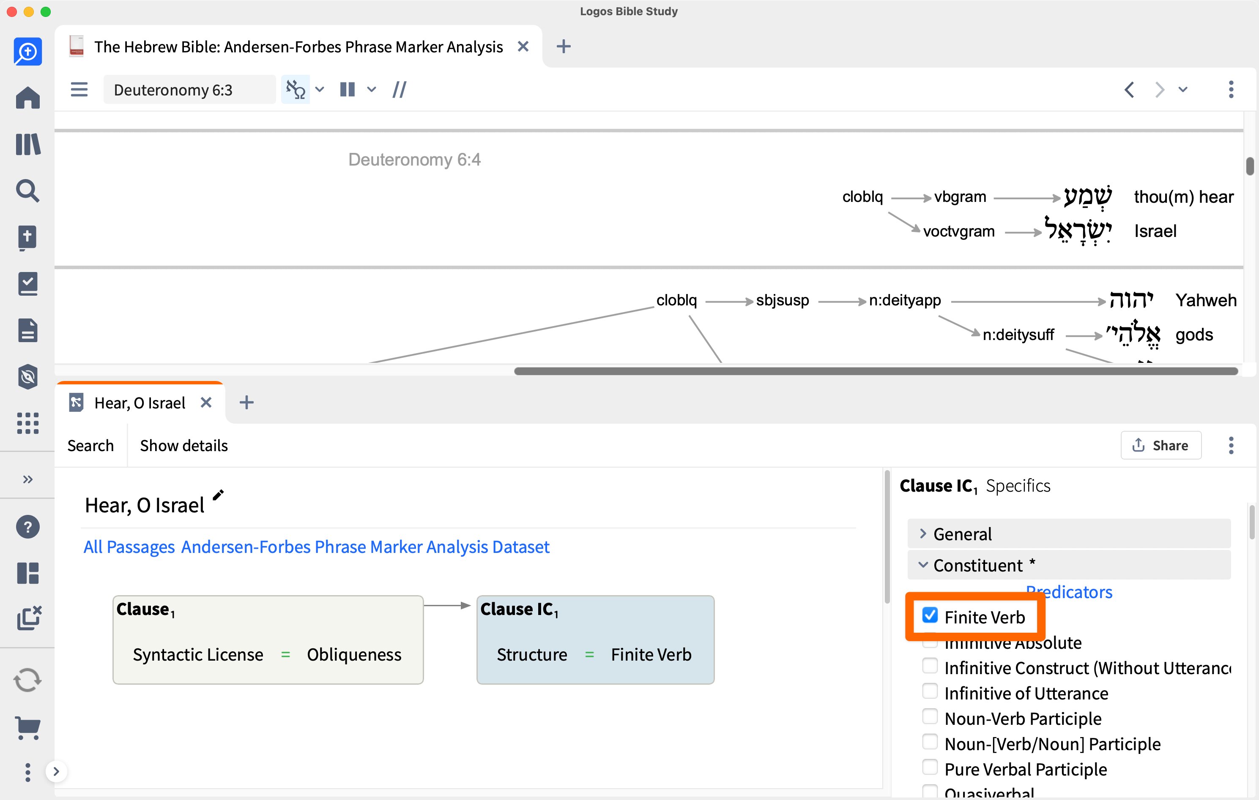Image resolution: width=1259 pixels, height=800 pixels.
Task: Switch to Andersen-Forbes Phrase Marker Analysis tab
Action: click(x=298, y=47)
